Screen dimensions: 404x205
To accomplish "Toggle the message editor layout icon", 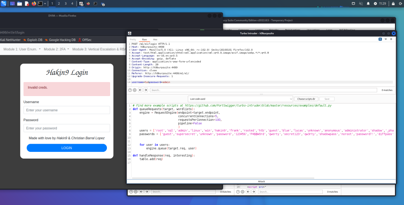I will [380, 39].
